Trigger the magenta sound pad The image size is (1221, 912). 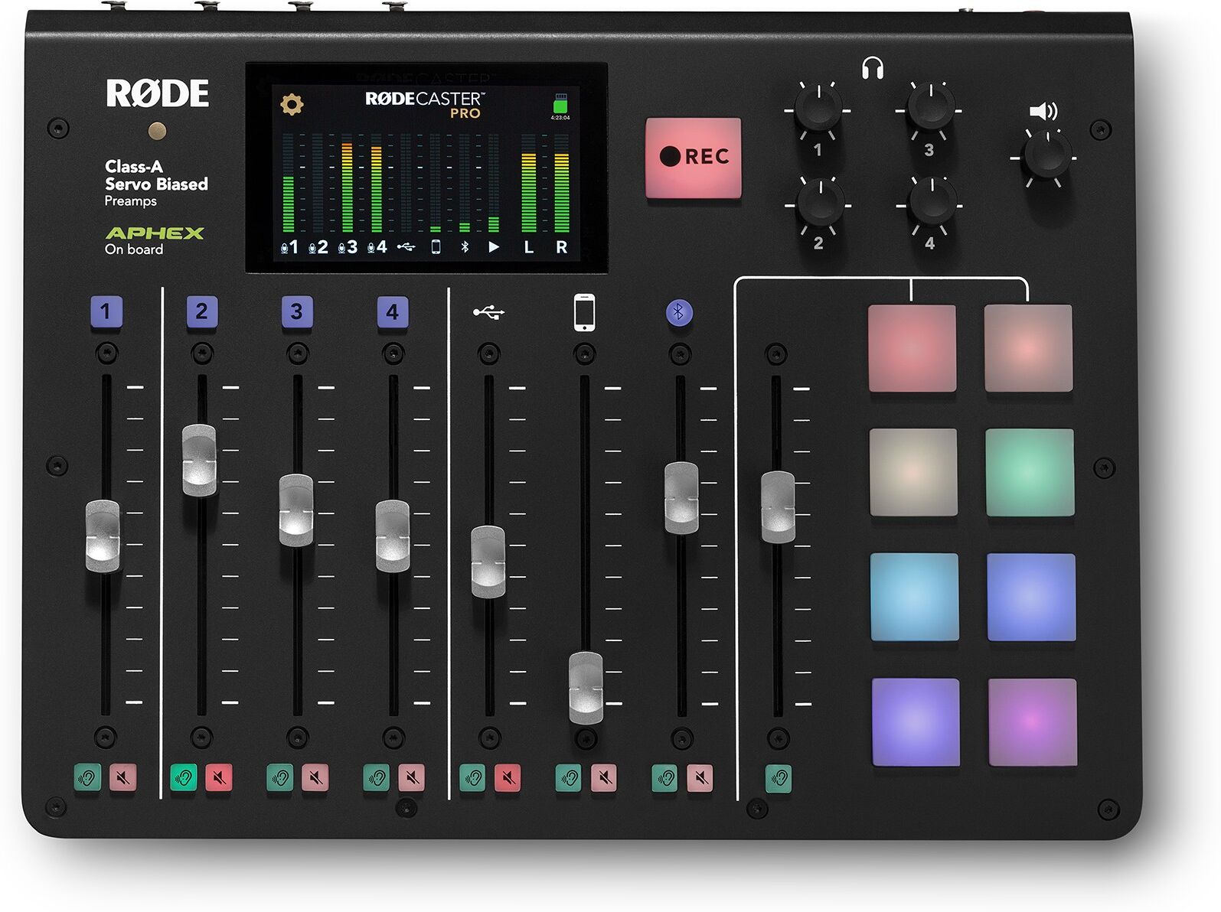[1033, 721]
